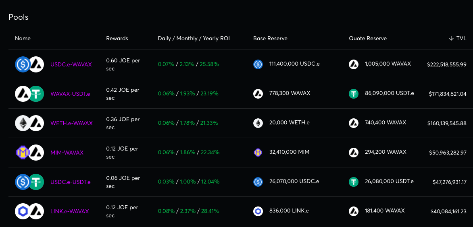Open the LINK.e-WAVAX pool link

point(69,211)
